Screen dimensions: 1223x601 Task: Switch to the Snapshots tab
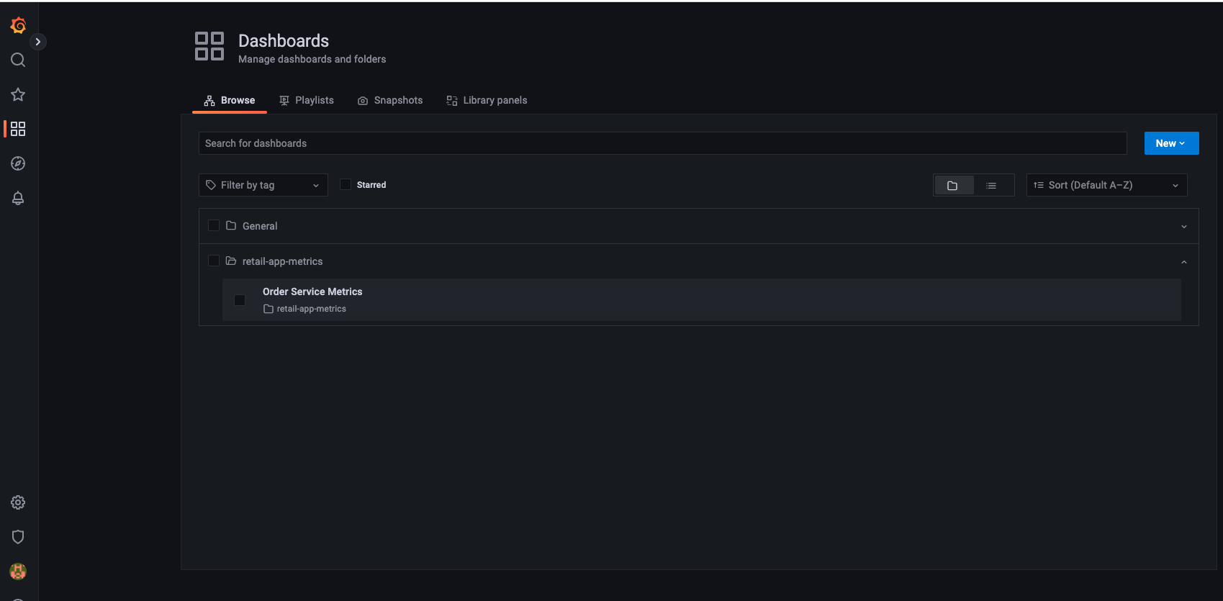coord(390,100)
